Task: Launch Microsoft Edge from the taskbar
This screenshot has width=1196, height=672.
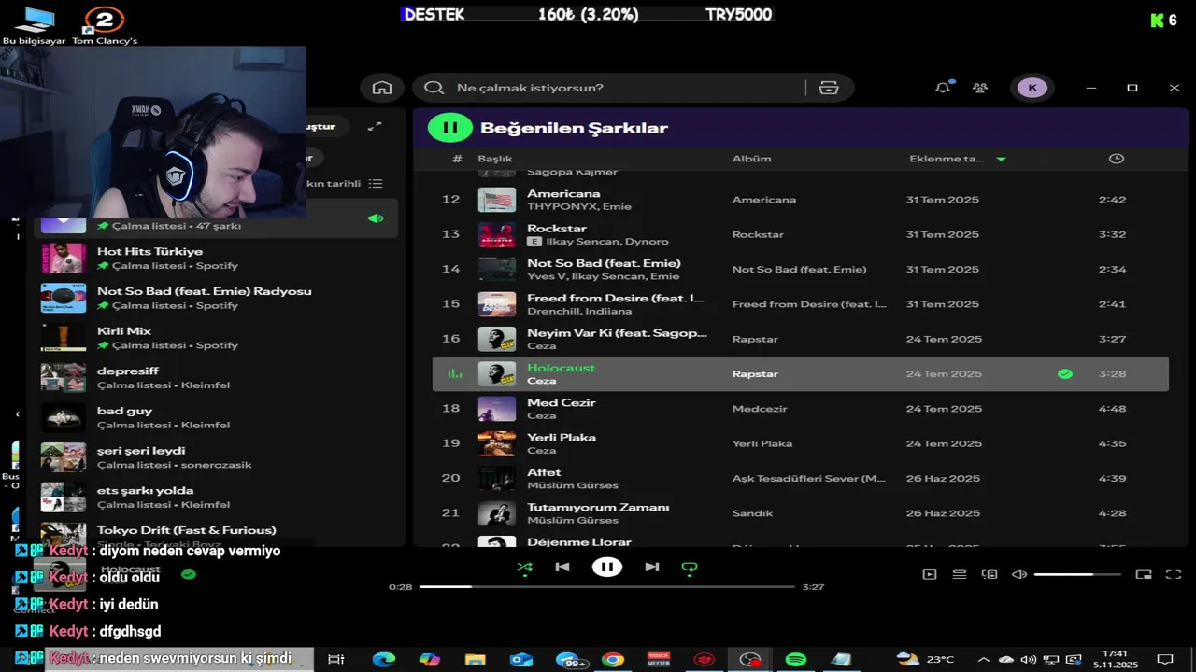Action: pos(384,659)
